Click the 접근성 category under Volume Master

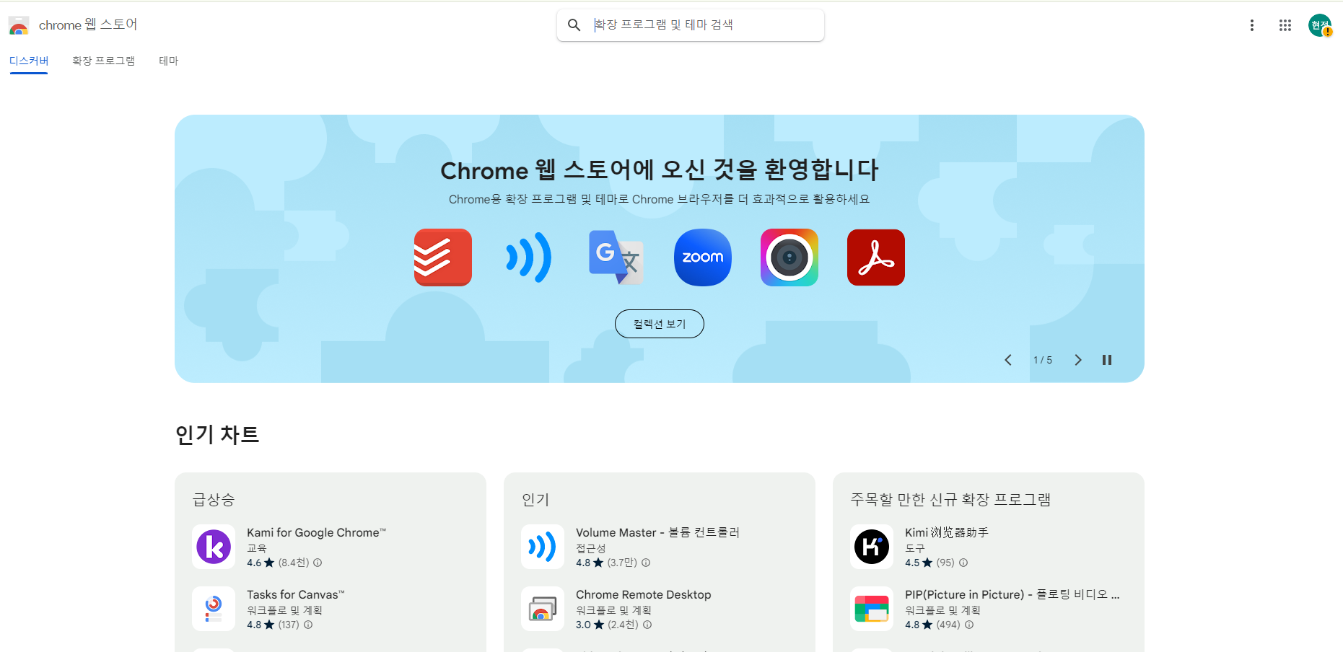tap(591, 548)
